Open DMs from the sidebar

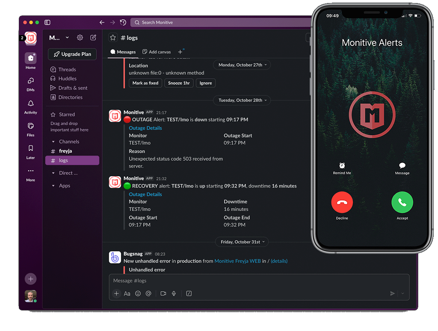30,81
